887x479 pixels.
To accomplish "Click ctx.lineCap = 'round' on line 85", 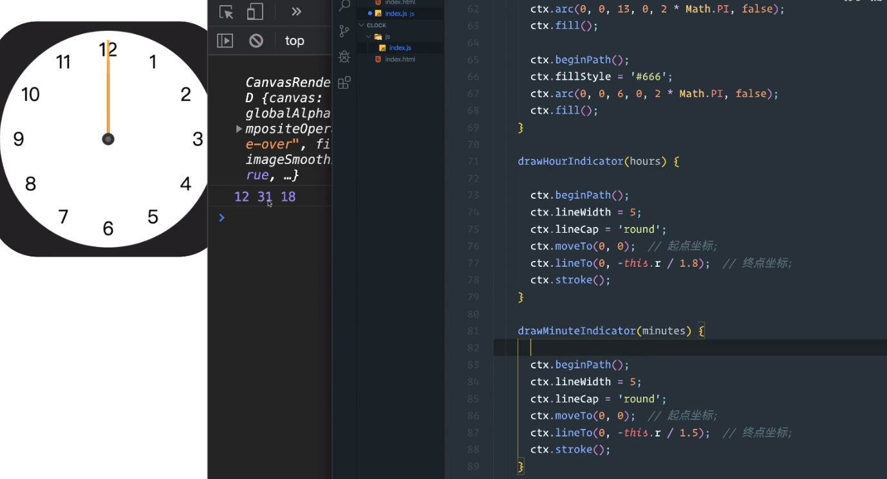I will point(598,399).
